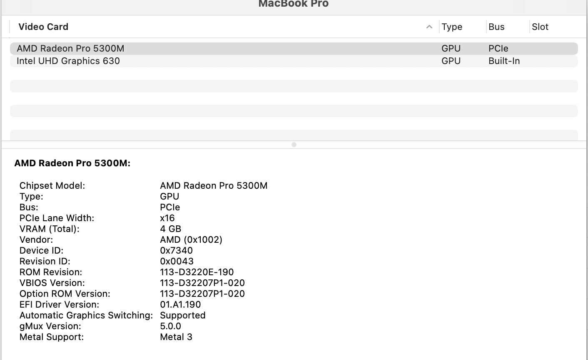Sort by the Type column header
The image size is (588, 360).
point(452,27)
